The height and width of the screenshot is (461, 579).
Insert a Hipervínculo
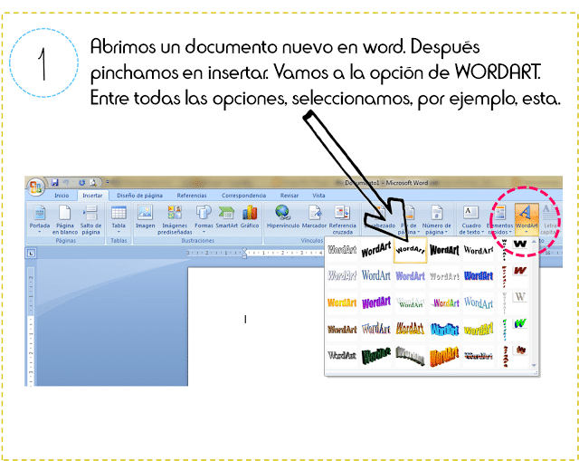coord(283,218)
